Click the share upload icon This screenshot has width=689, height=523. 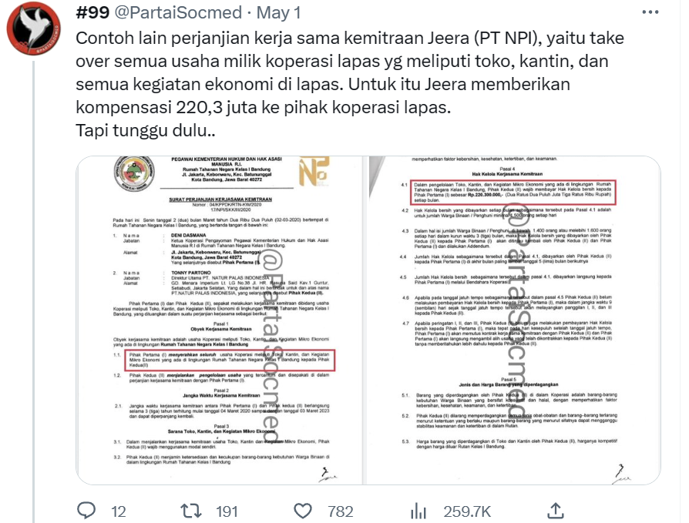(556, 511)
